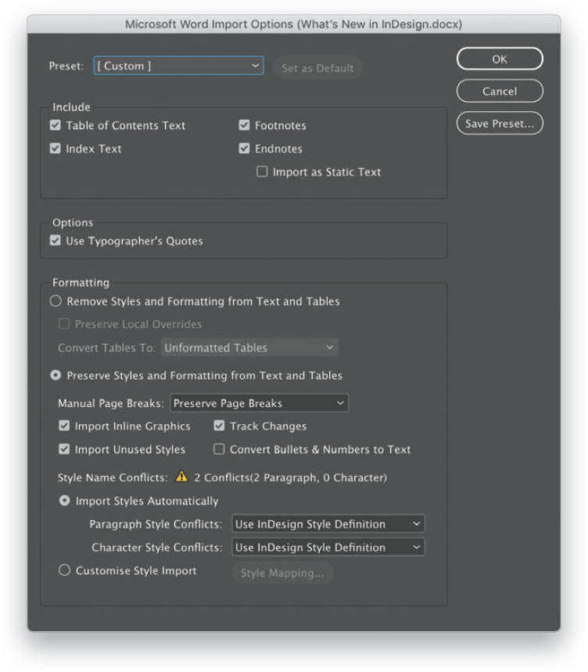Disable the Footnotes checkbox

[x=244, y=125]
